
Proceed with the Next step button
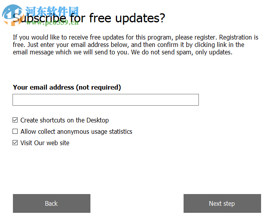tap(222, 203)
